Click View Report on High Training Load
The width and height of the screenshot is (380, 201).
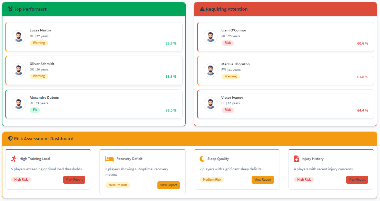coord(74,180)
